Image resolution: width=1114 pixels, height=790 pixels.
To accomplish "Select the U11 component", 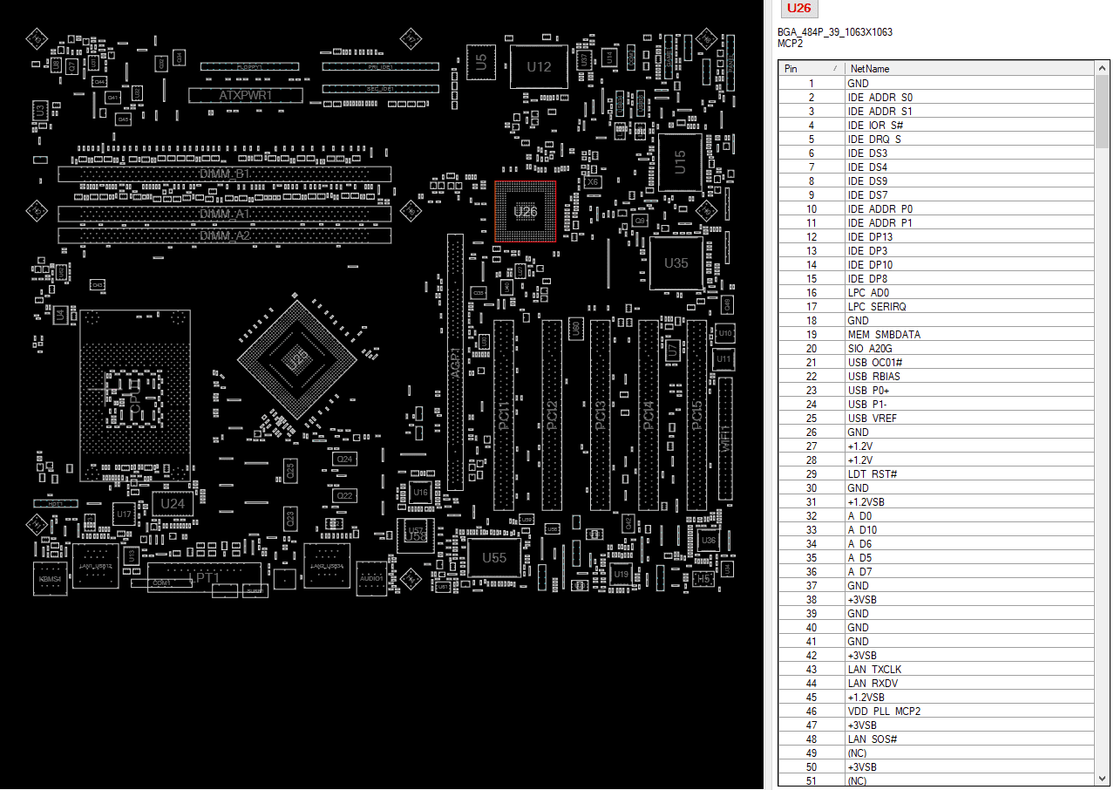I will tap(723, 358).
